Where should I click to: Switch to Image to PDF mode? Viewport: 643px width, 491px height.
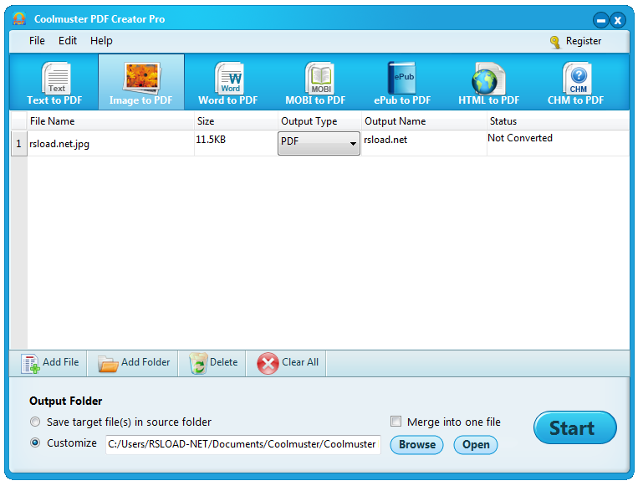click(141, 83)
